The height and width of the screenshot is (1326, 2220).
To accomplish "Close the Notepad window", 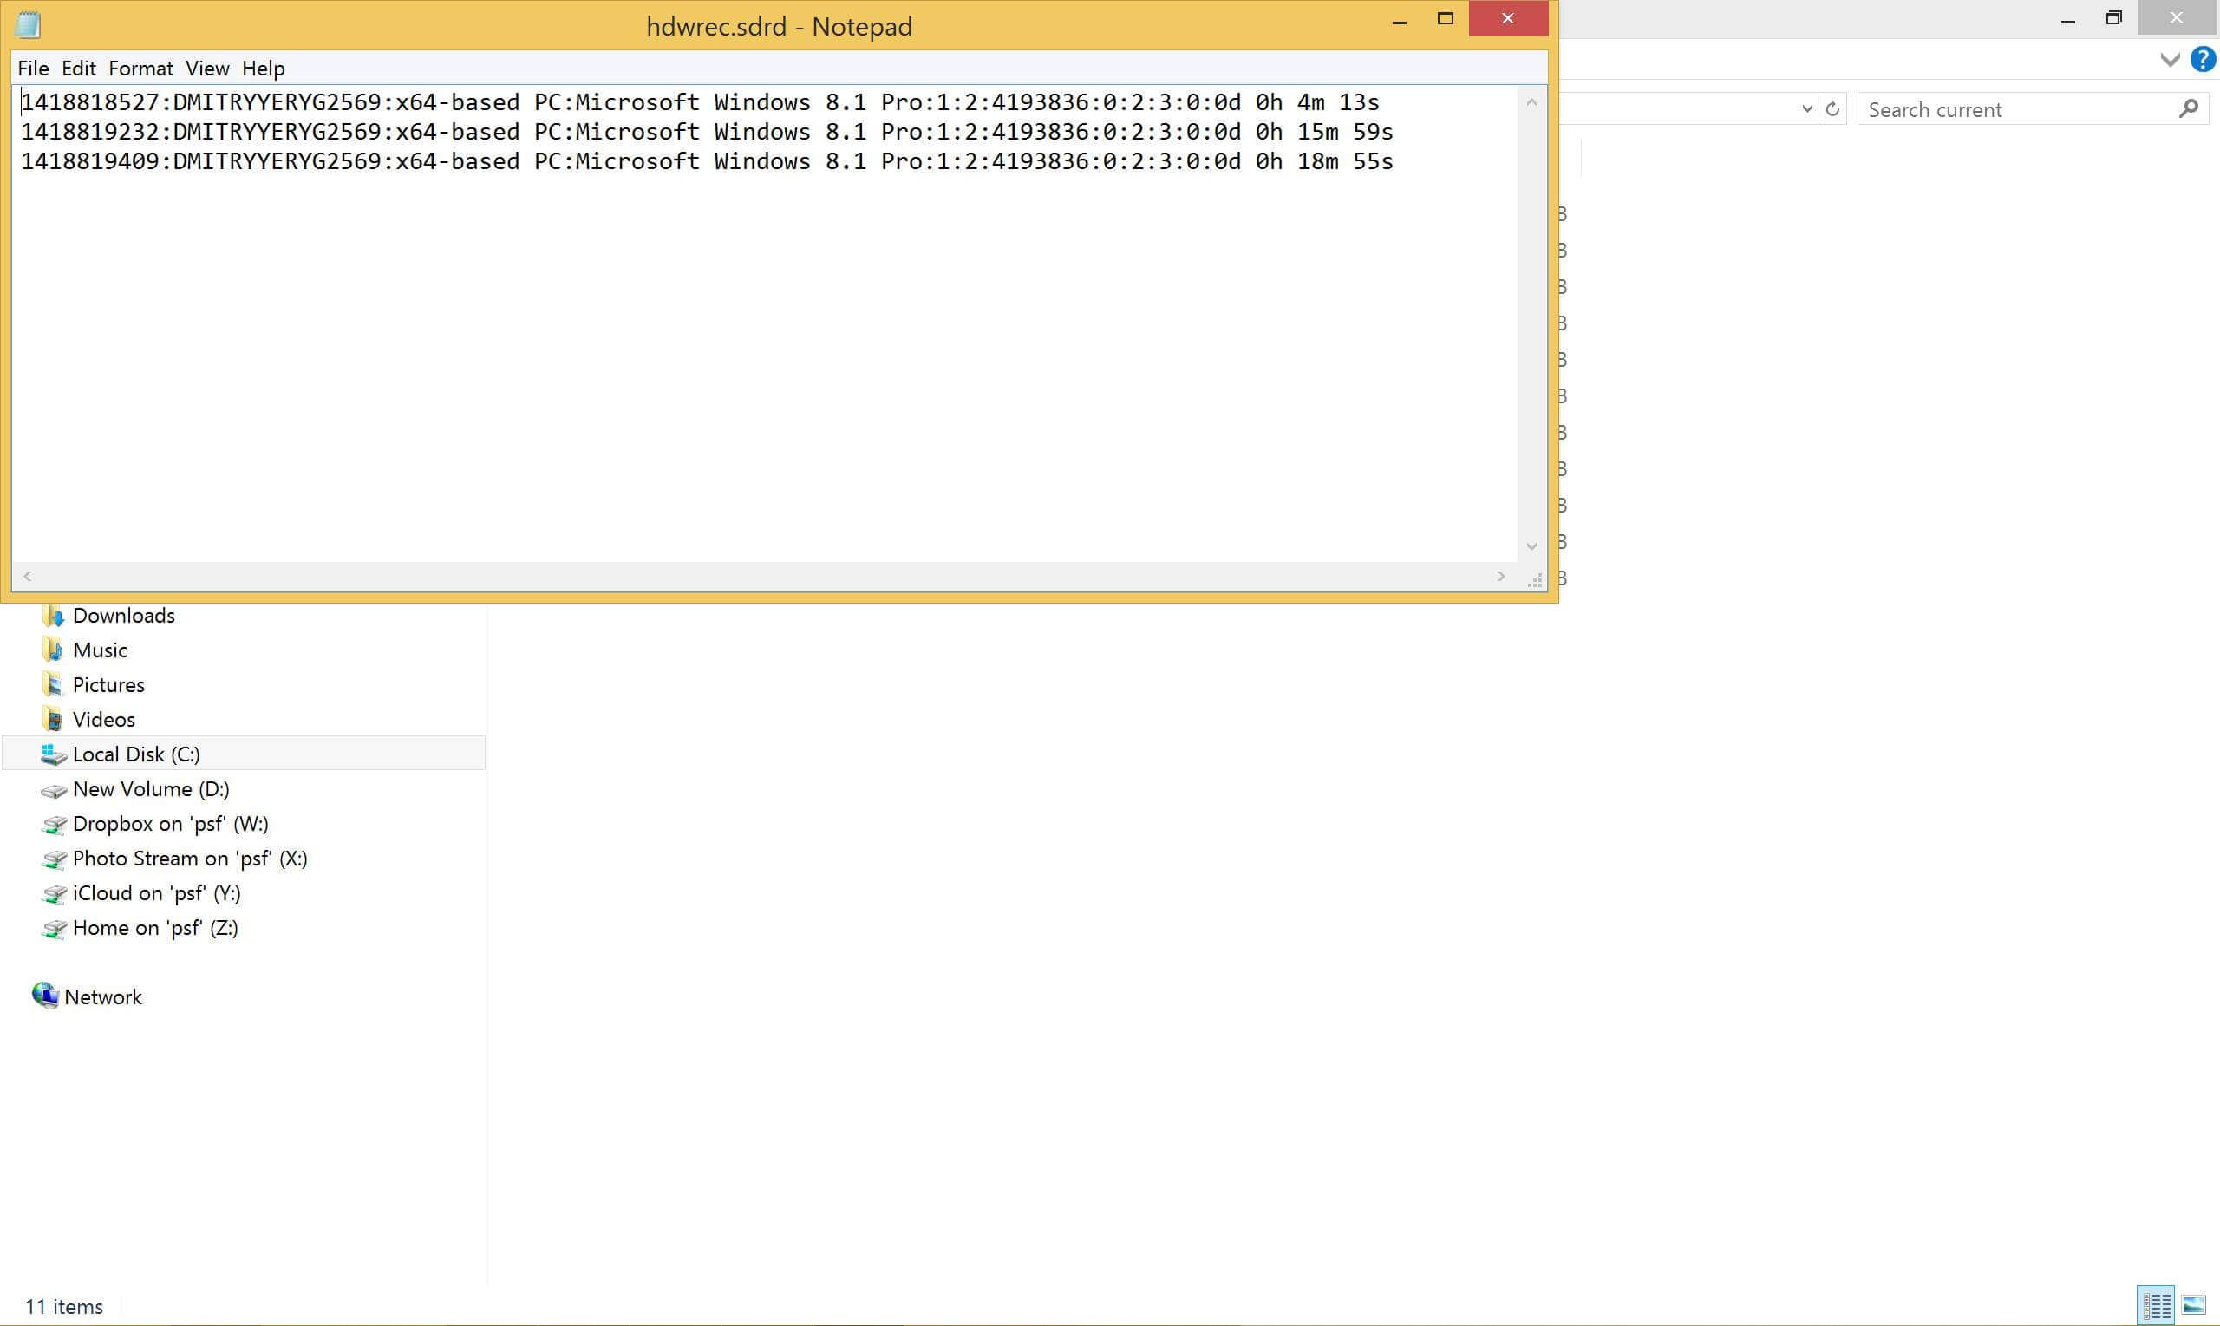I will pos(1508,19).
